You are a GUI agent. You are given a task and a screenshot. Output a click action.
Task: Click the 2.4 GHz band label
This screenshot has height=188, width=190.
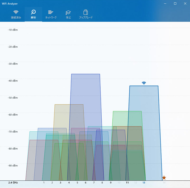tap(13, 182)
